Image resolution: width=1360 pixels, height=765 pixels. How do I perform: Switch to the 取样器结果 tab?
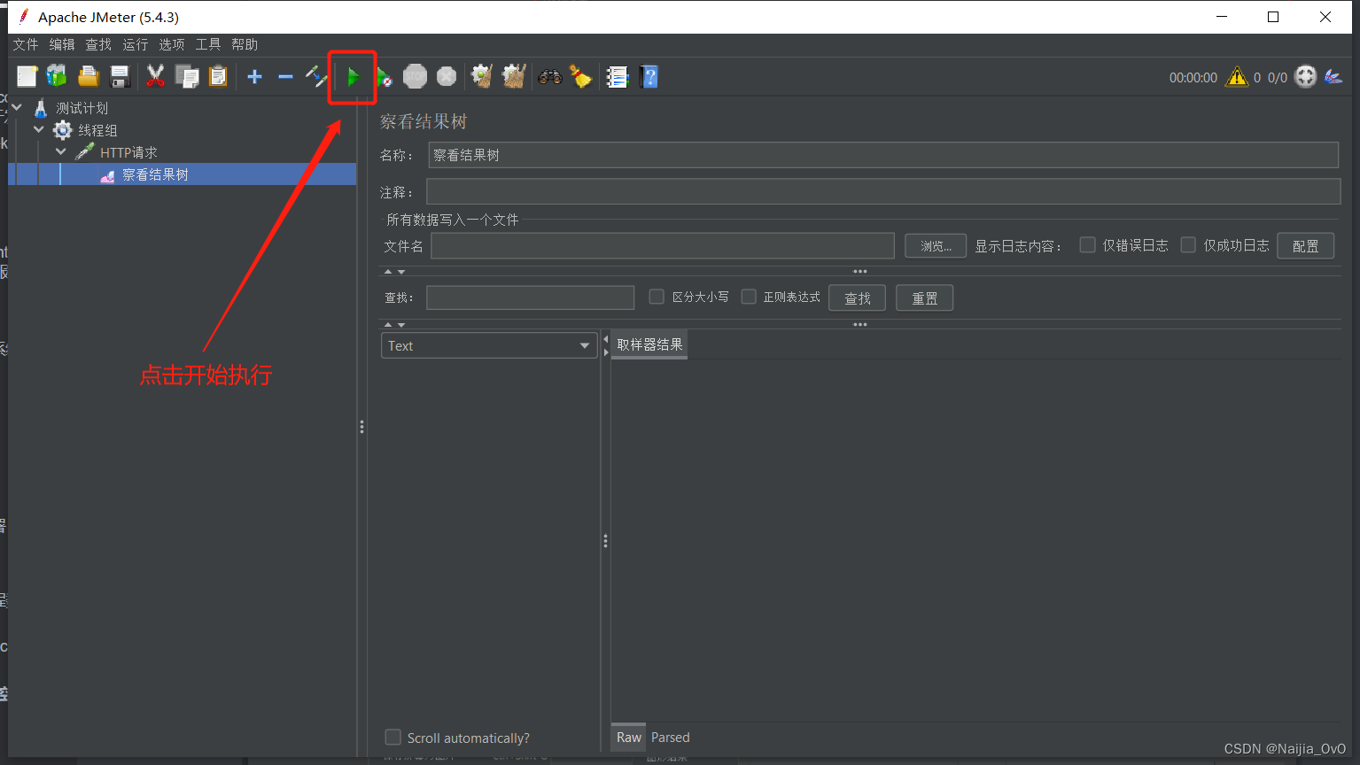(649, 344)
